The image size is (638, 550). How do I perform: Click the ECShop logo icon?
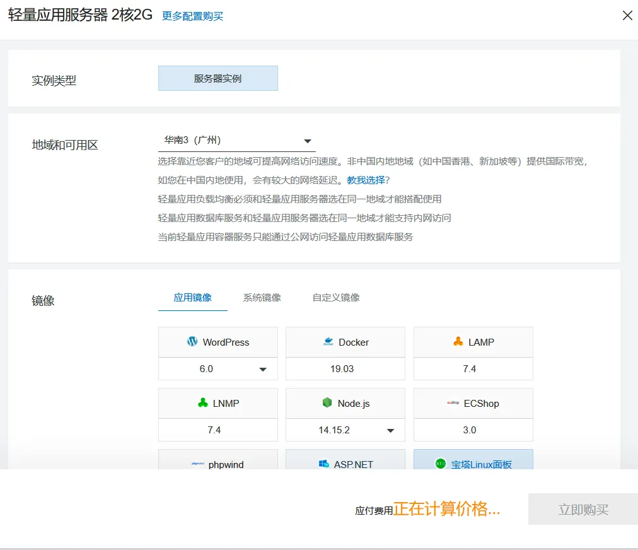(453, 403)
